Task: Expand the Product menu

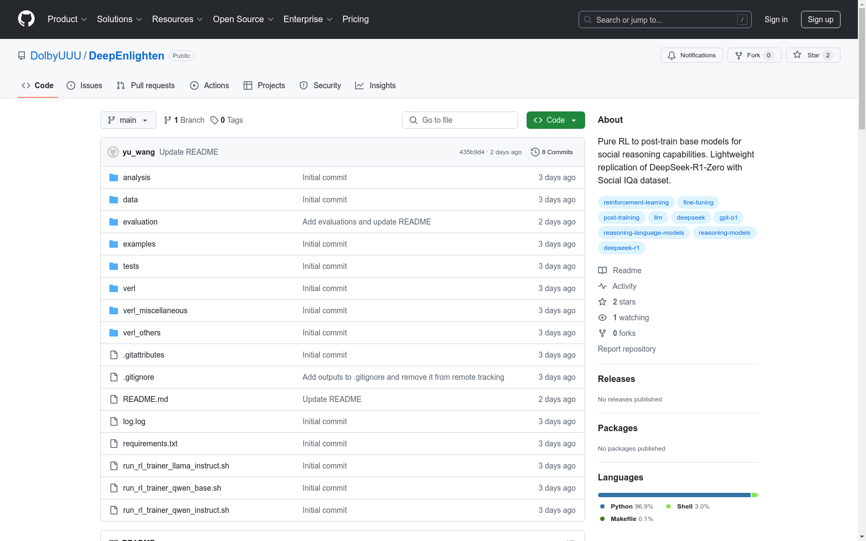Action: click(67, 19)
